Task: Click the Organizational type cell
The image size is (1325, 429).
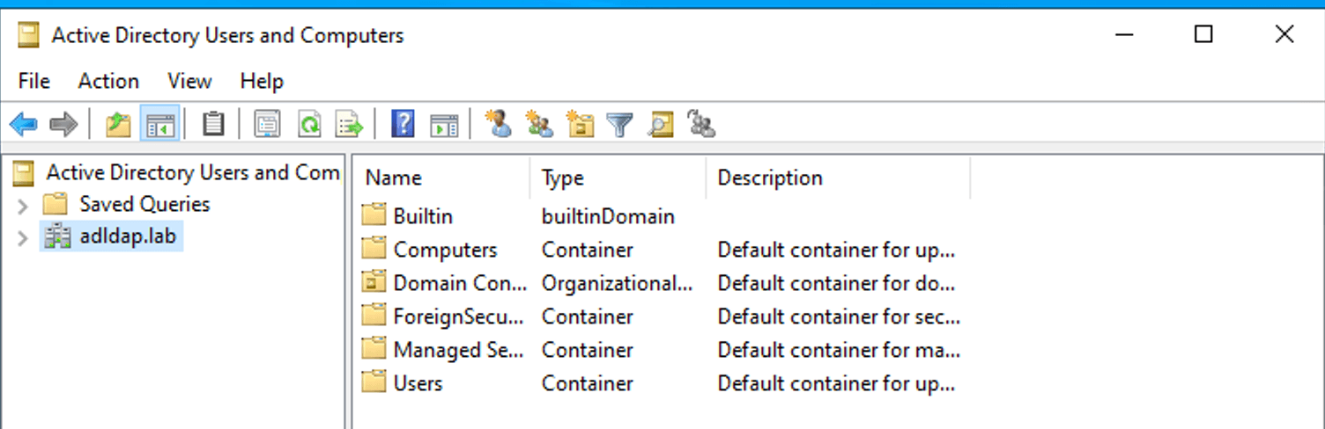Action: point(618,283)
